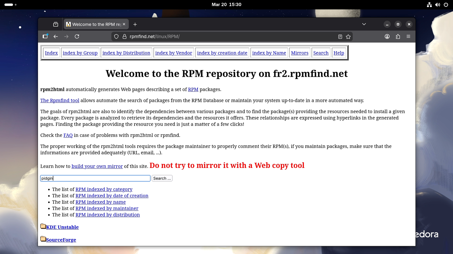Open RPM indexed by category link
The width and height of the screenshot is (453, 254).
click(x=104, y=189)
